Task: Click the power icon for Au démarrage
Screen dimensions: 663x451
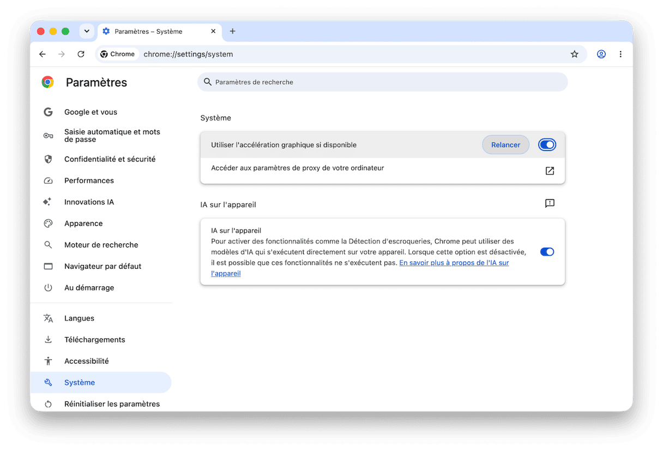Action: tap(48, 287)
